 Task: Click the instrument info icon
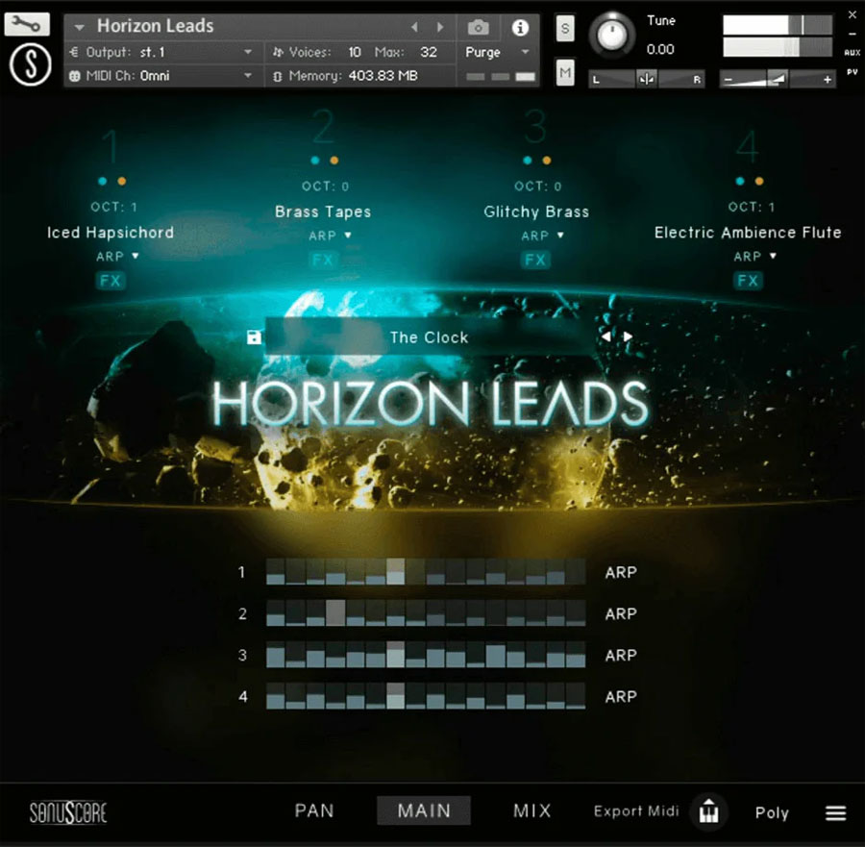tap(520, 28)
